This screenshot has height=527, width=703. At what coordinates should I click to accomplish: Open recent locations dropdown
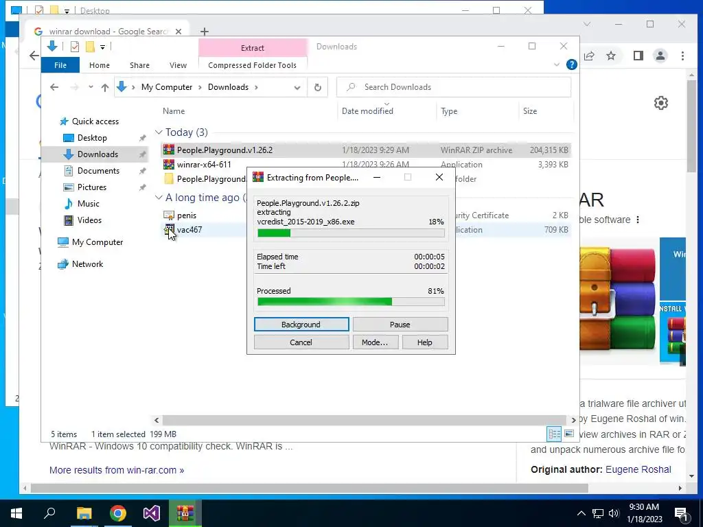pos(91,87)
